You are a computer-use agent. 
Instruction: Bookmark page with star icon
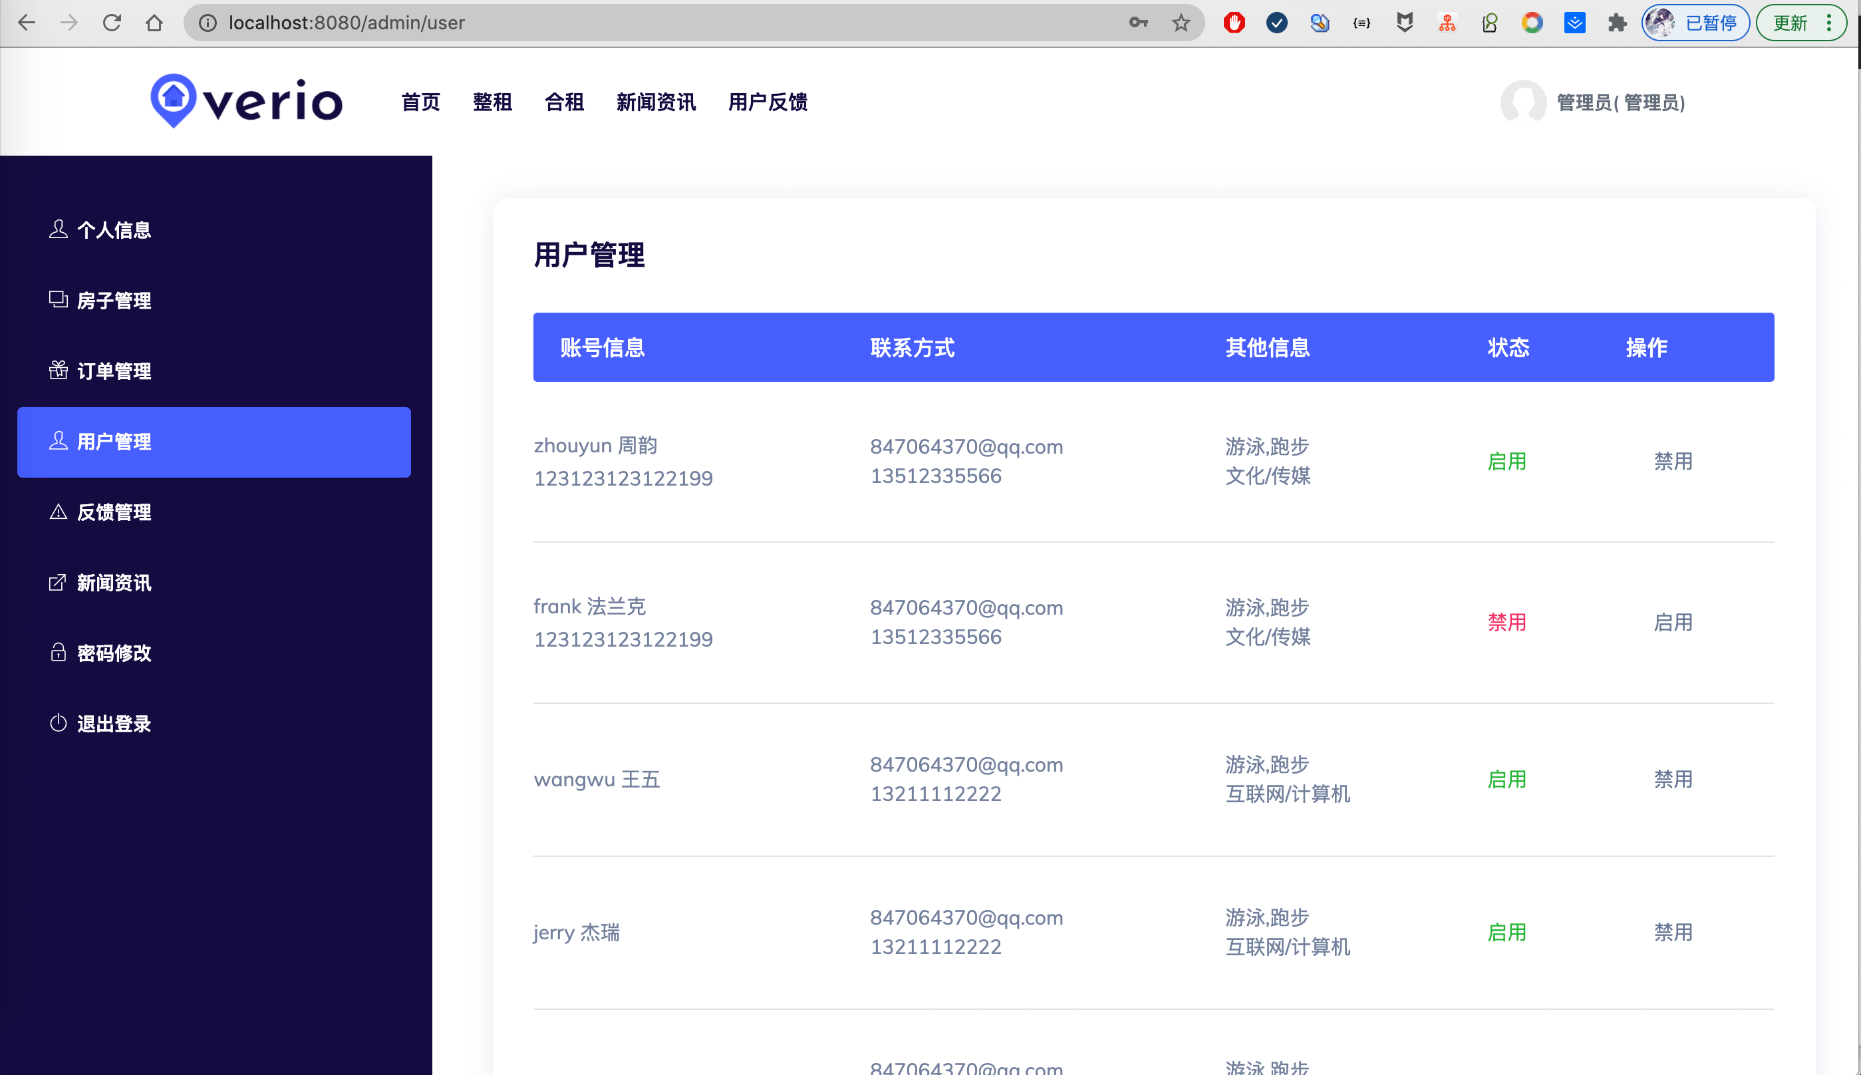[x=1181, y=23]
